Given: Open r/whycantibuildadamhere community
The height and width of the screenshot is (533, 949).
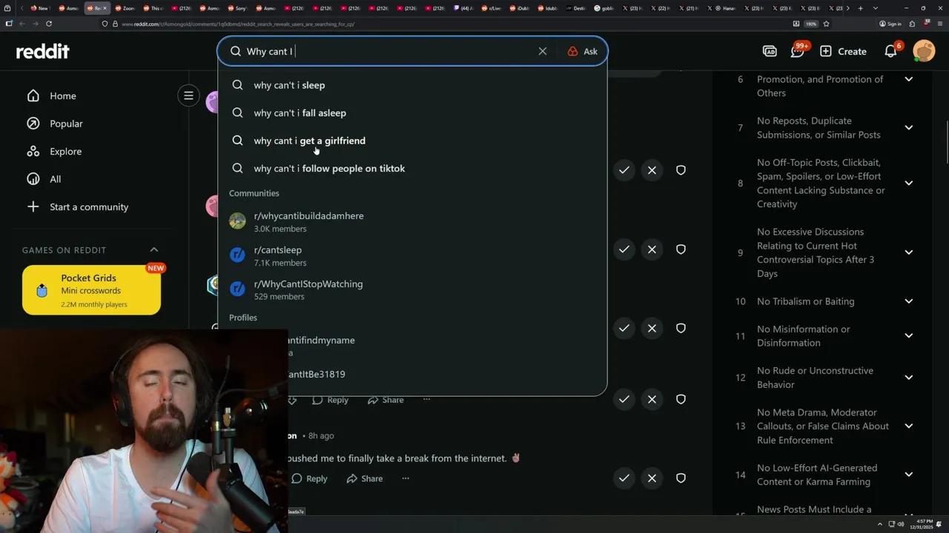Looking at the screenshot, I should pos(411,221).
